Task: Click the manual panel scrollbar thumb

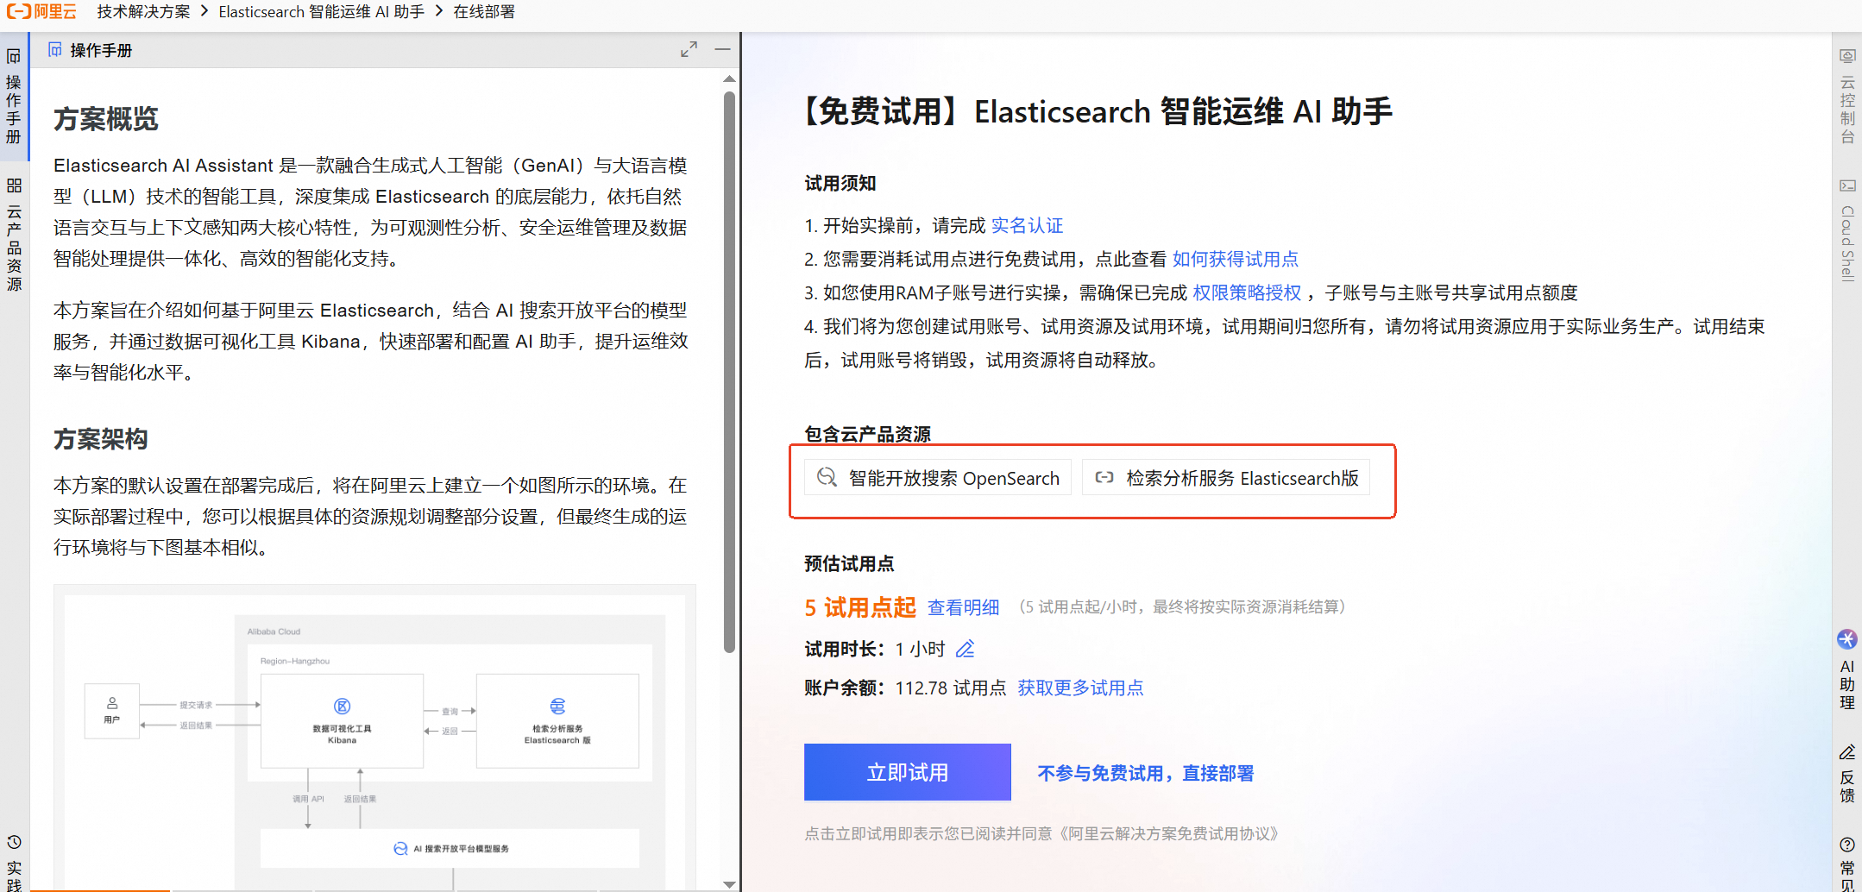Action: coord(729,371)
